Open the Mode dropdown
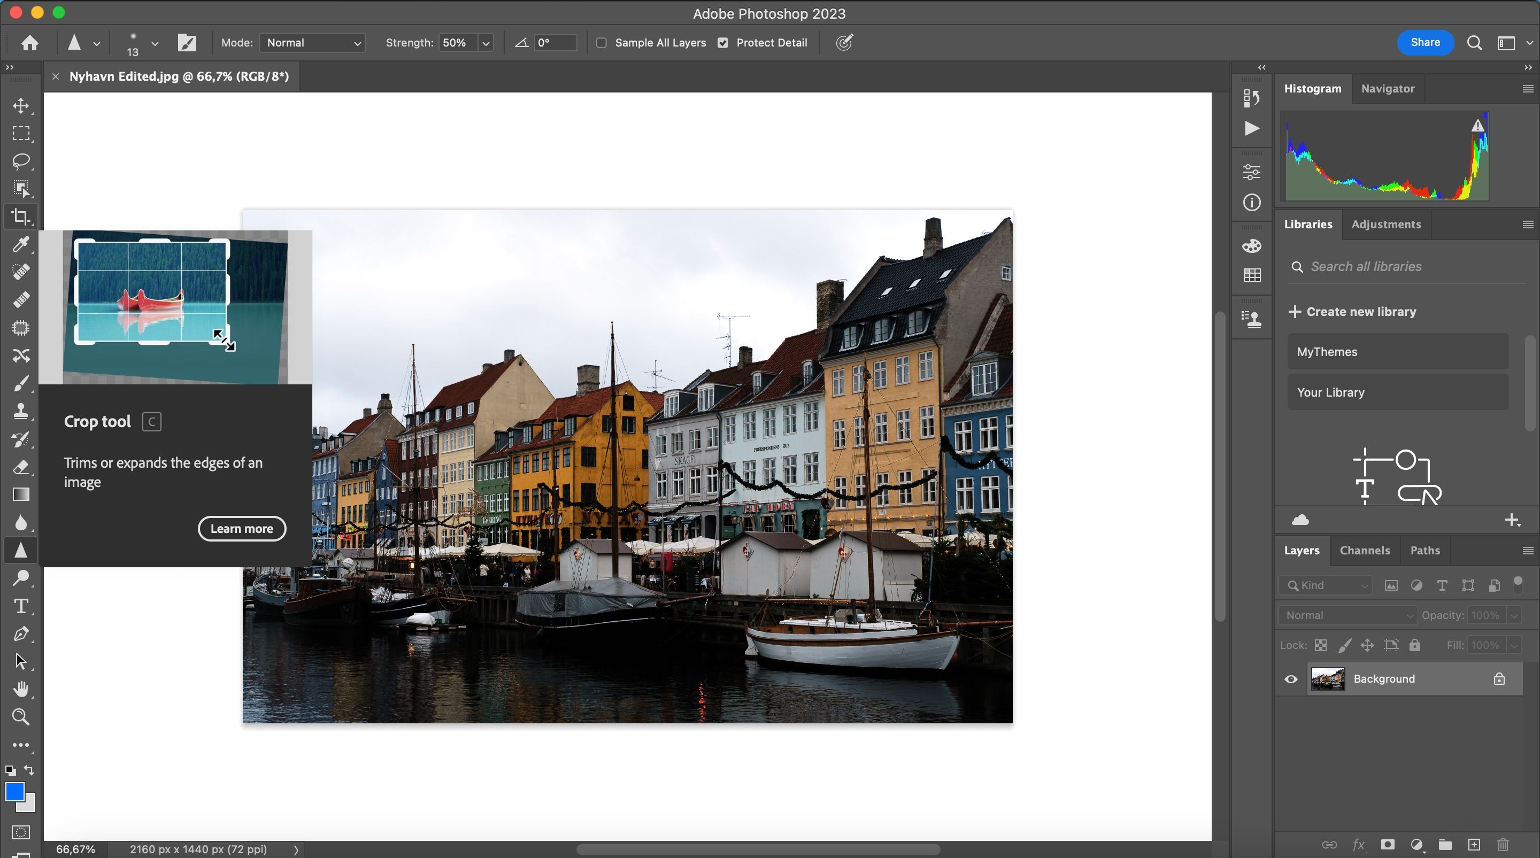 pyautogui.click(x=311, y=42)
